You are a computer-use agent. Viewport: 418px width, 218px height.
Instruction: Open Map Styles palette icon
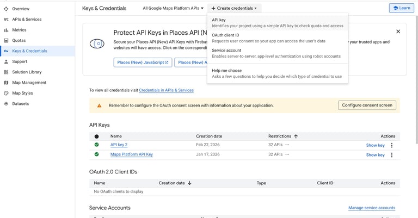click(6, 93)
